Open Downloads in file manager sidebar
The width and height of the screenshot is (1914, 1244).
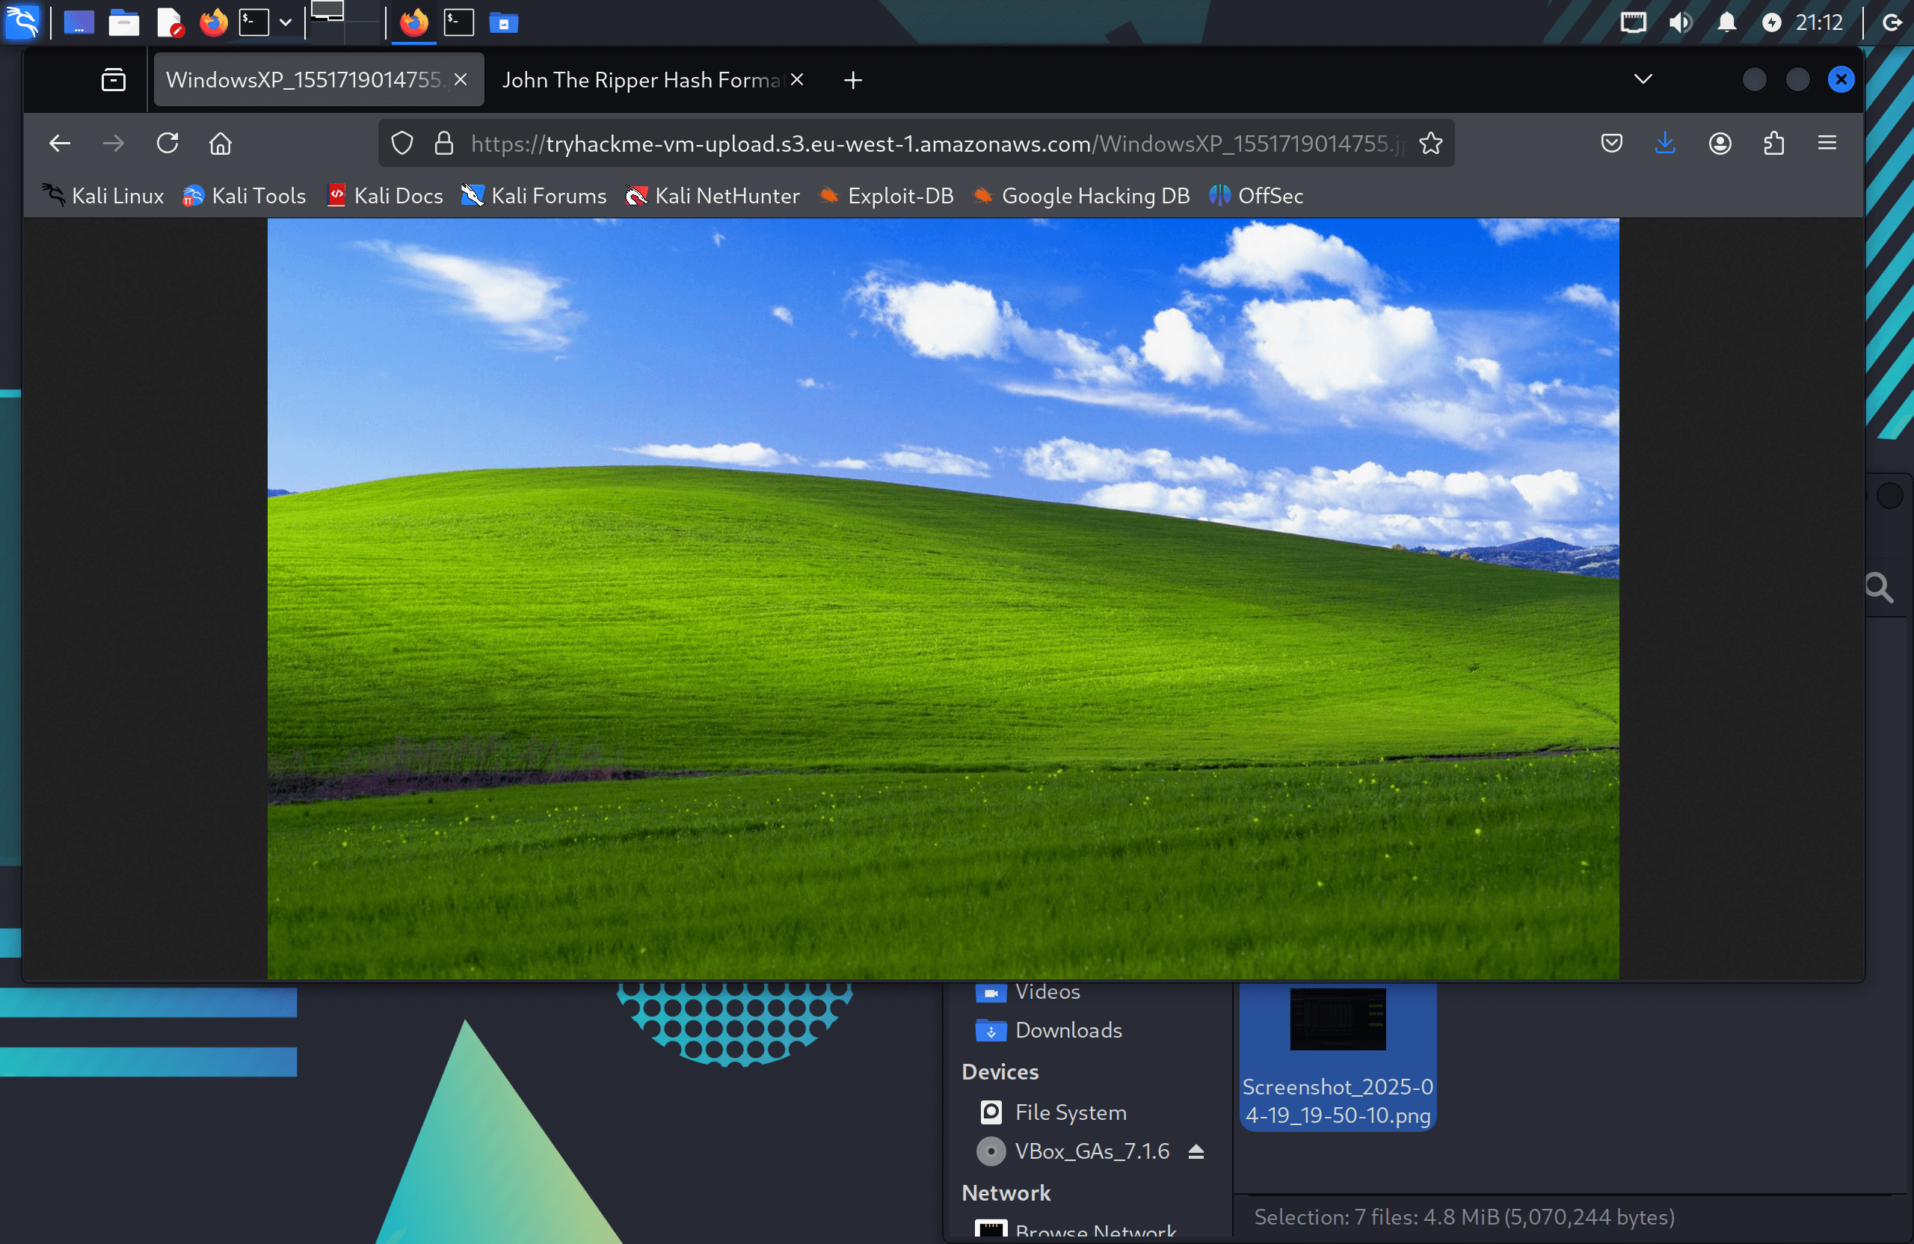click(x=1049, y=1030)
